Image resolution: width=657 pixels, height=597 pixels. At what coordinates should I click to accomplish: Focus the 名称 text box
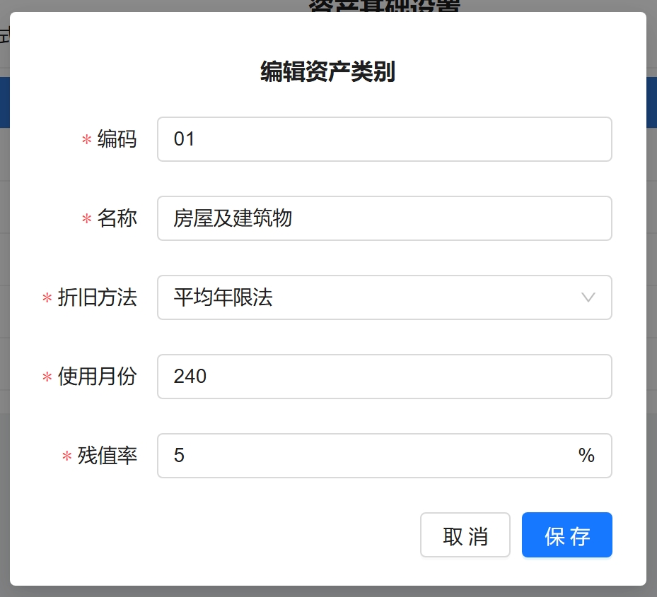(x=384, y=218)
